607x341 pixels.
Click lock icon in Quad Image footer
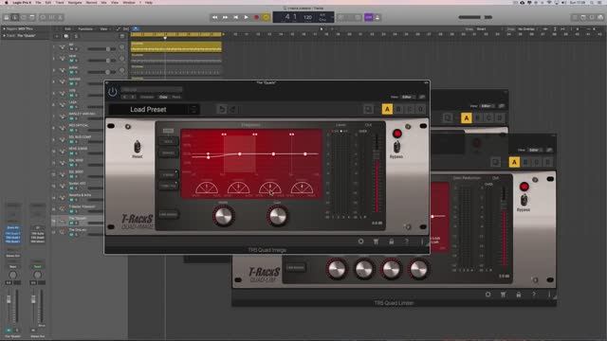tap(392, 242)
